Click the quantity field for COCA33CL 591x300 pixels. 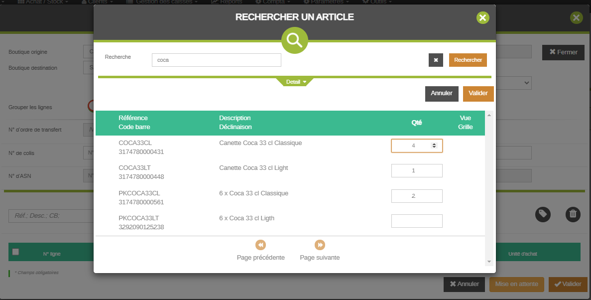pyautogui.click(x=417, y=146)
